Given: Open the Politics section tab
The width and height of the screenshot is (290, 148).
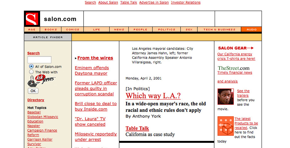Looking at the screenshot, I should point(167,29).
